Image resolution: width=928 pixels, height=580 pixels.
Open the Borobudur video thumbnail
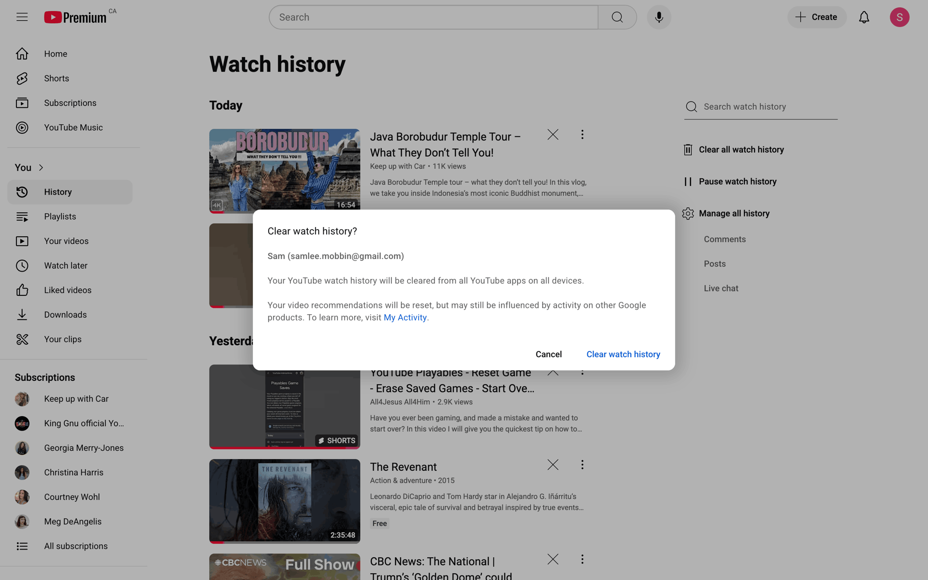coord(285,169)
